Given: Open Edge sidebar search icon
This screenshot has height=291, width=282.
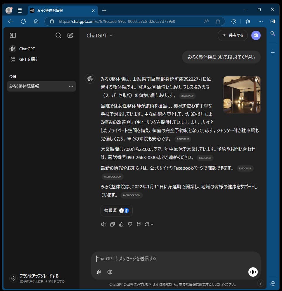Looking at the screenshot, I should pyautogui.click(x=273, y=34).
